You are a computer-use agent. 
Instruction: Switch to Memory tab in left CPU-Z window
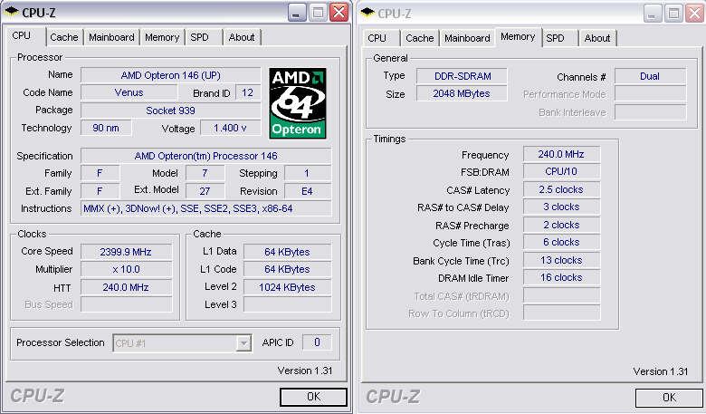pos(162,37)
